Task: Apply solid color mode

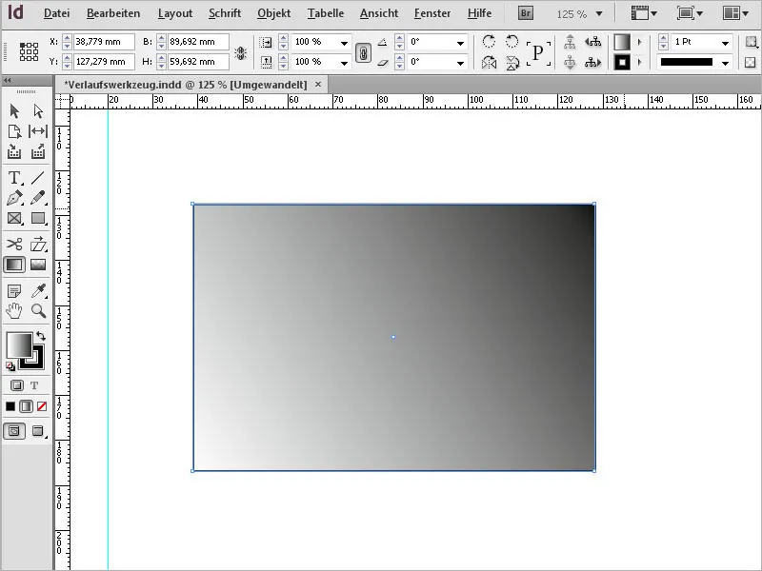Action: tap(10, 406)
